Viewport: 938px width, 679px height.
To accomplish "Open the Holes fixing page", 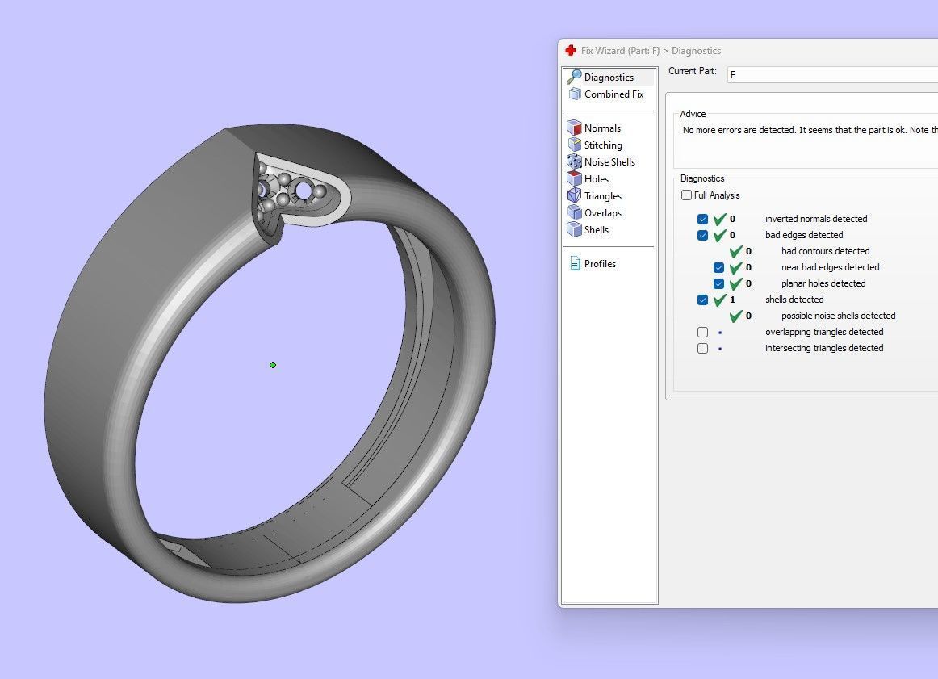I will tap(597, 179).
